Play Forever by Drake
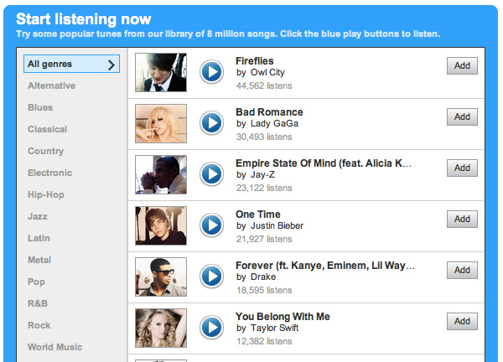 (211, 276)
